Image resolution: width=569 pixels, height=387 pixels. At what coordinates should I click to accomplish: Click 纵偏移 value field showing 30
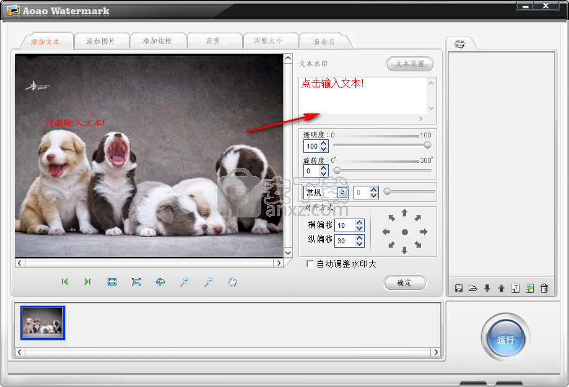pyautogui.click(x=345, y=241)
